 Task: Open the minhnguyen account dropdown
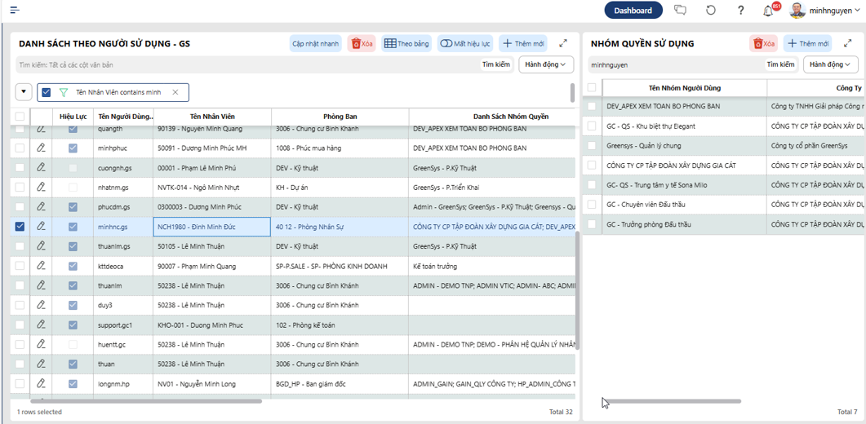click(834, 10)
